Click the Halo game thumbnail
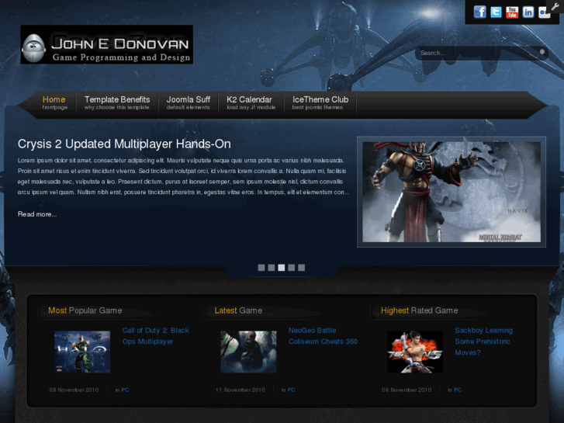Viewport: 564px width, 423px height. (x=82, y=352)
